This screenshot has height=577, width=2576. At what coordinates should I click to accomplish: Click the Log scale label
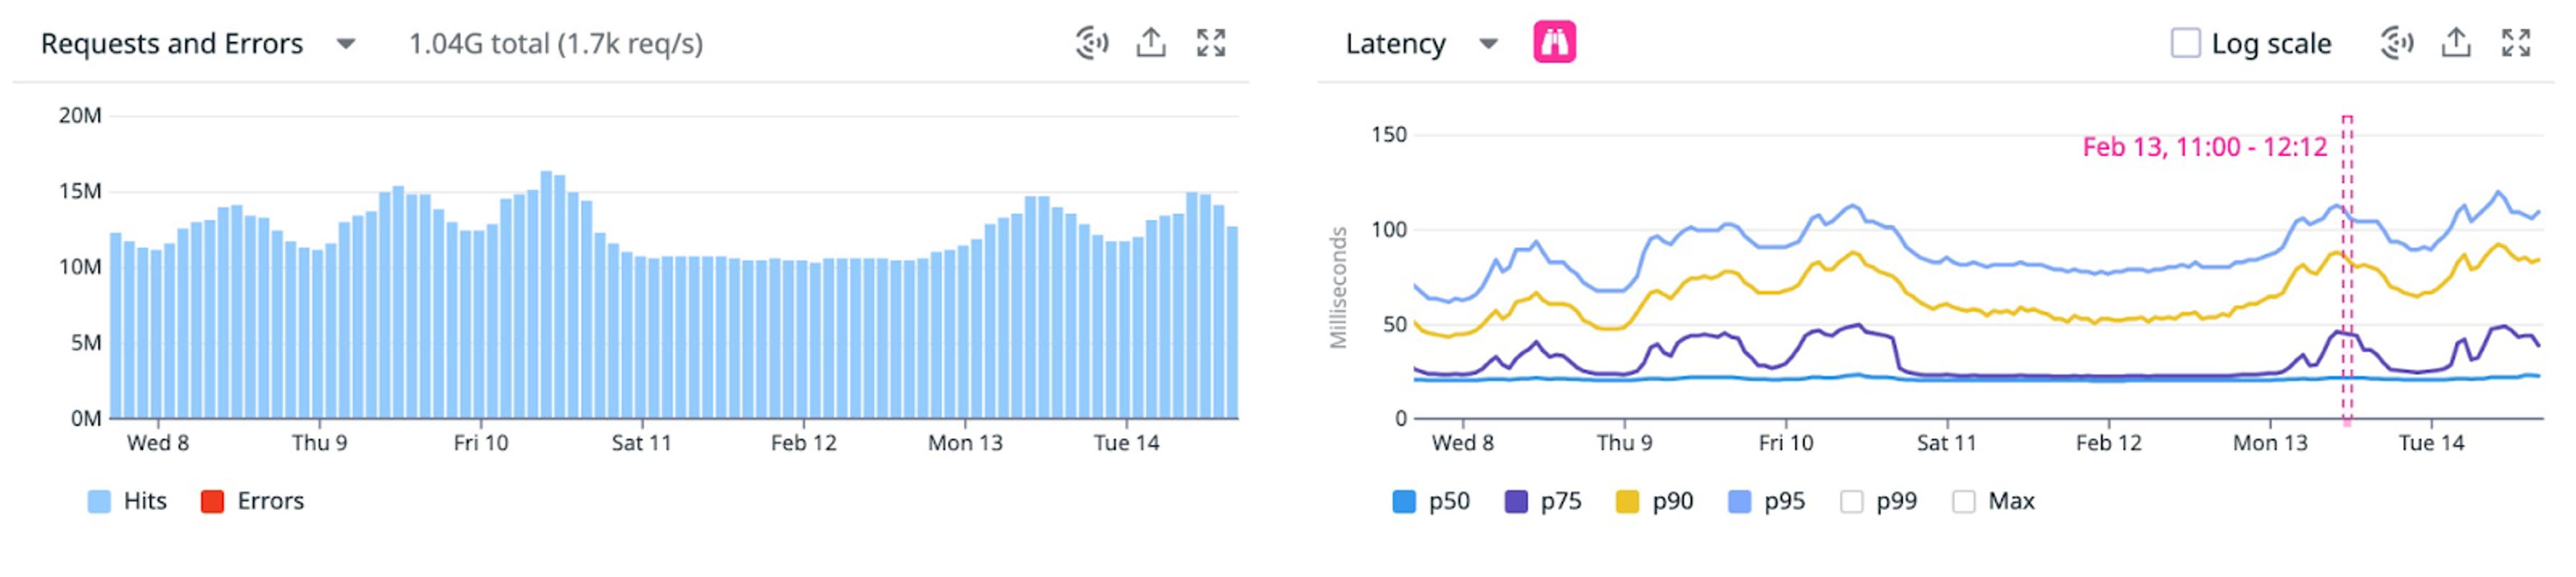tap(2271, 44)
